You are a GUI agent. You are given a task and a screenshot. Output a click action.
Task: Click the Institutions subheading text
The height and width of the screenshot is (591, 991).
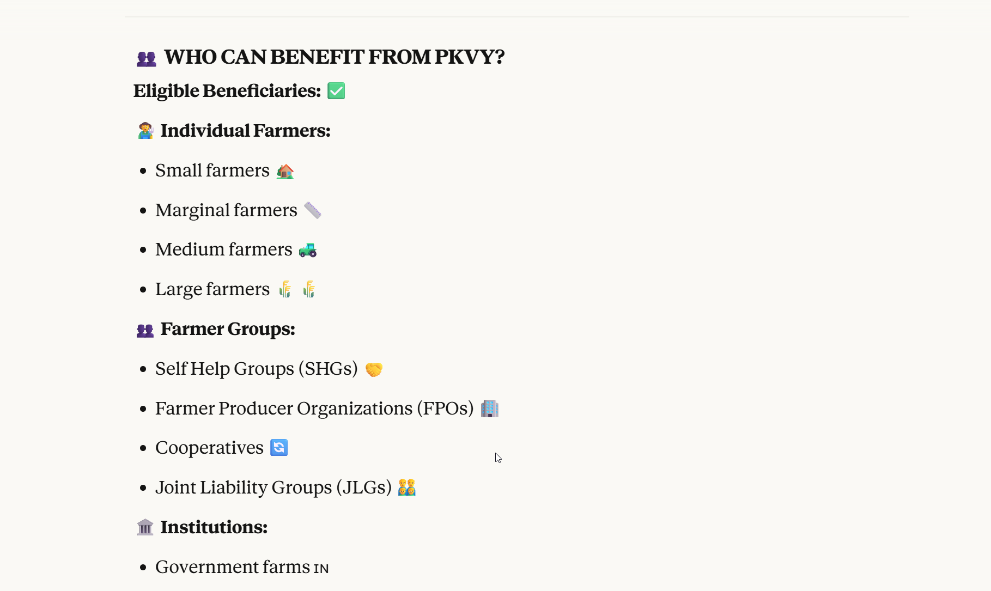click(x=214, y=527)
